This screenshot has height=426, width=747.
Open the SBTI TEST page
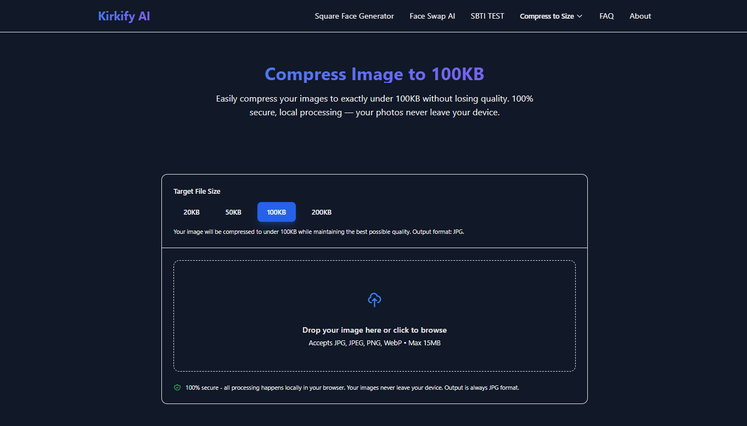click(x=487, y=16)
